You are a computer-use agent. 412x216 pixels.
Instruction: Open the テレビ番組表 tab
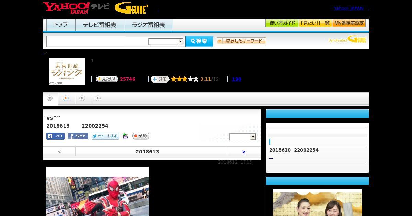[100, 25]
